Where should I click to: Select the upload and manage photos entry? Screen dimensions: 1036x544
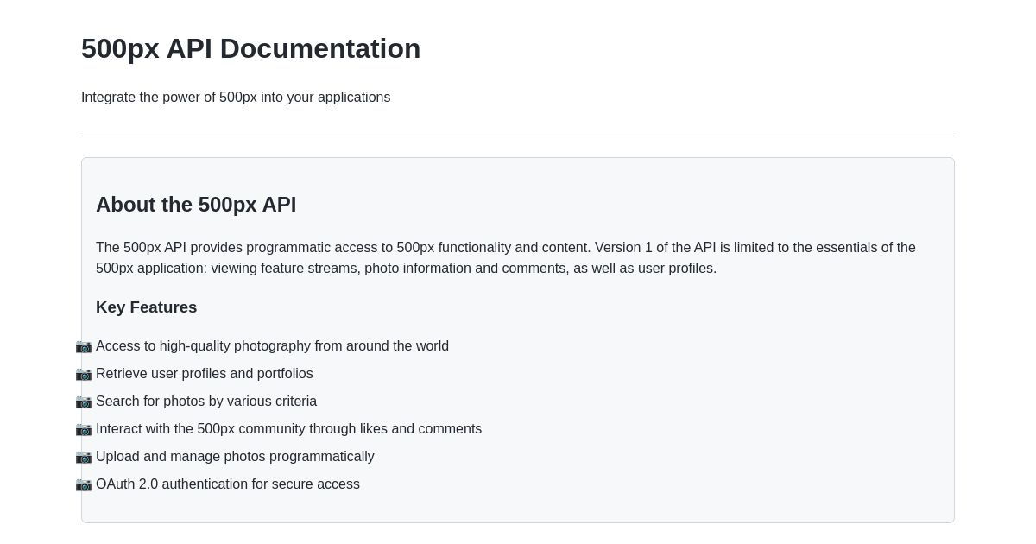pos(235,457)
